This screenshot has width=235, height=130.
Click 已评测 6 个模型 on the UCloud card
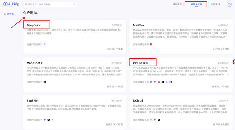[x=221, y=125]
